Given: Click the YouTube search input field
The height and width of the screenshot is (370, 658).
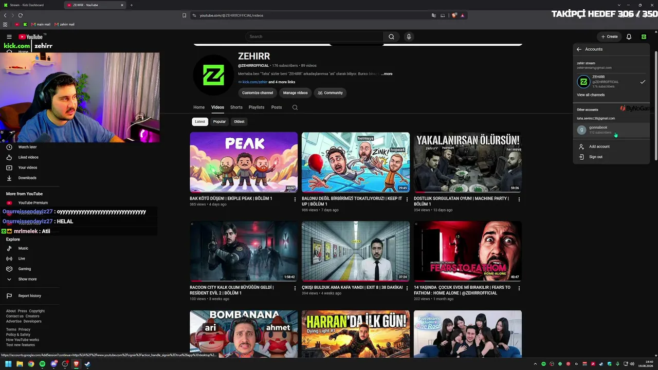Looking at the screenshot, I should pos(315,36).
